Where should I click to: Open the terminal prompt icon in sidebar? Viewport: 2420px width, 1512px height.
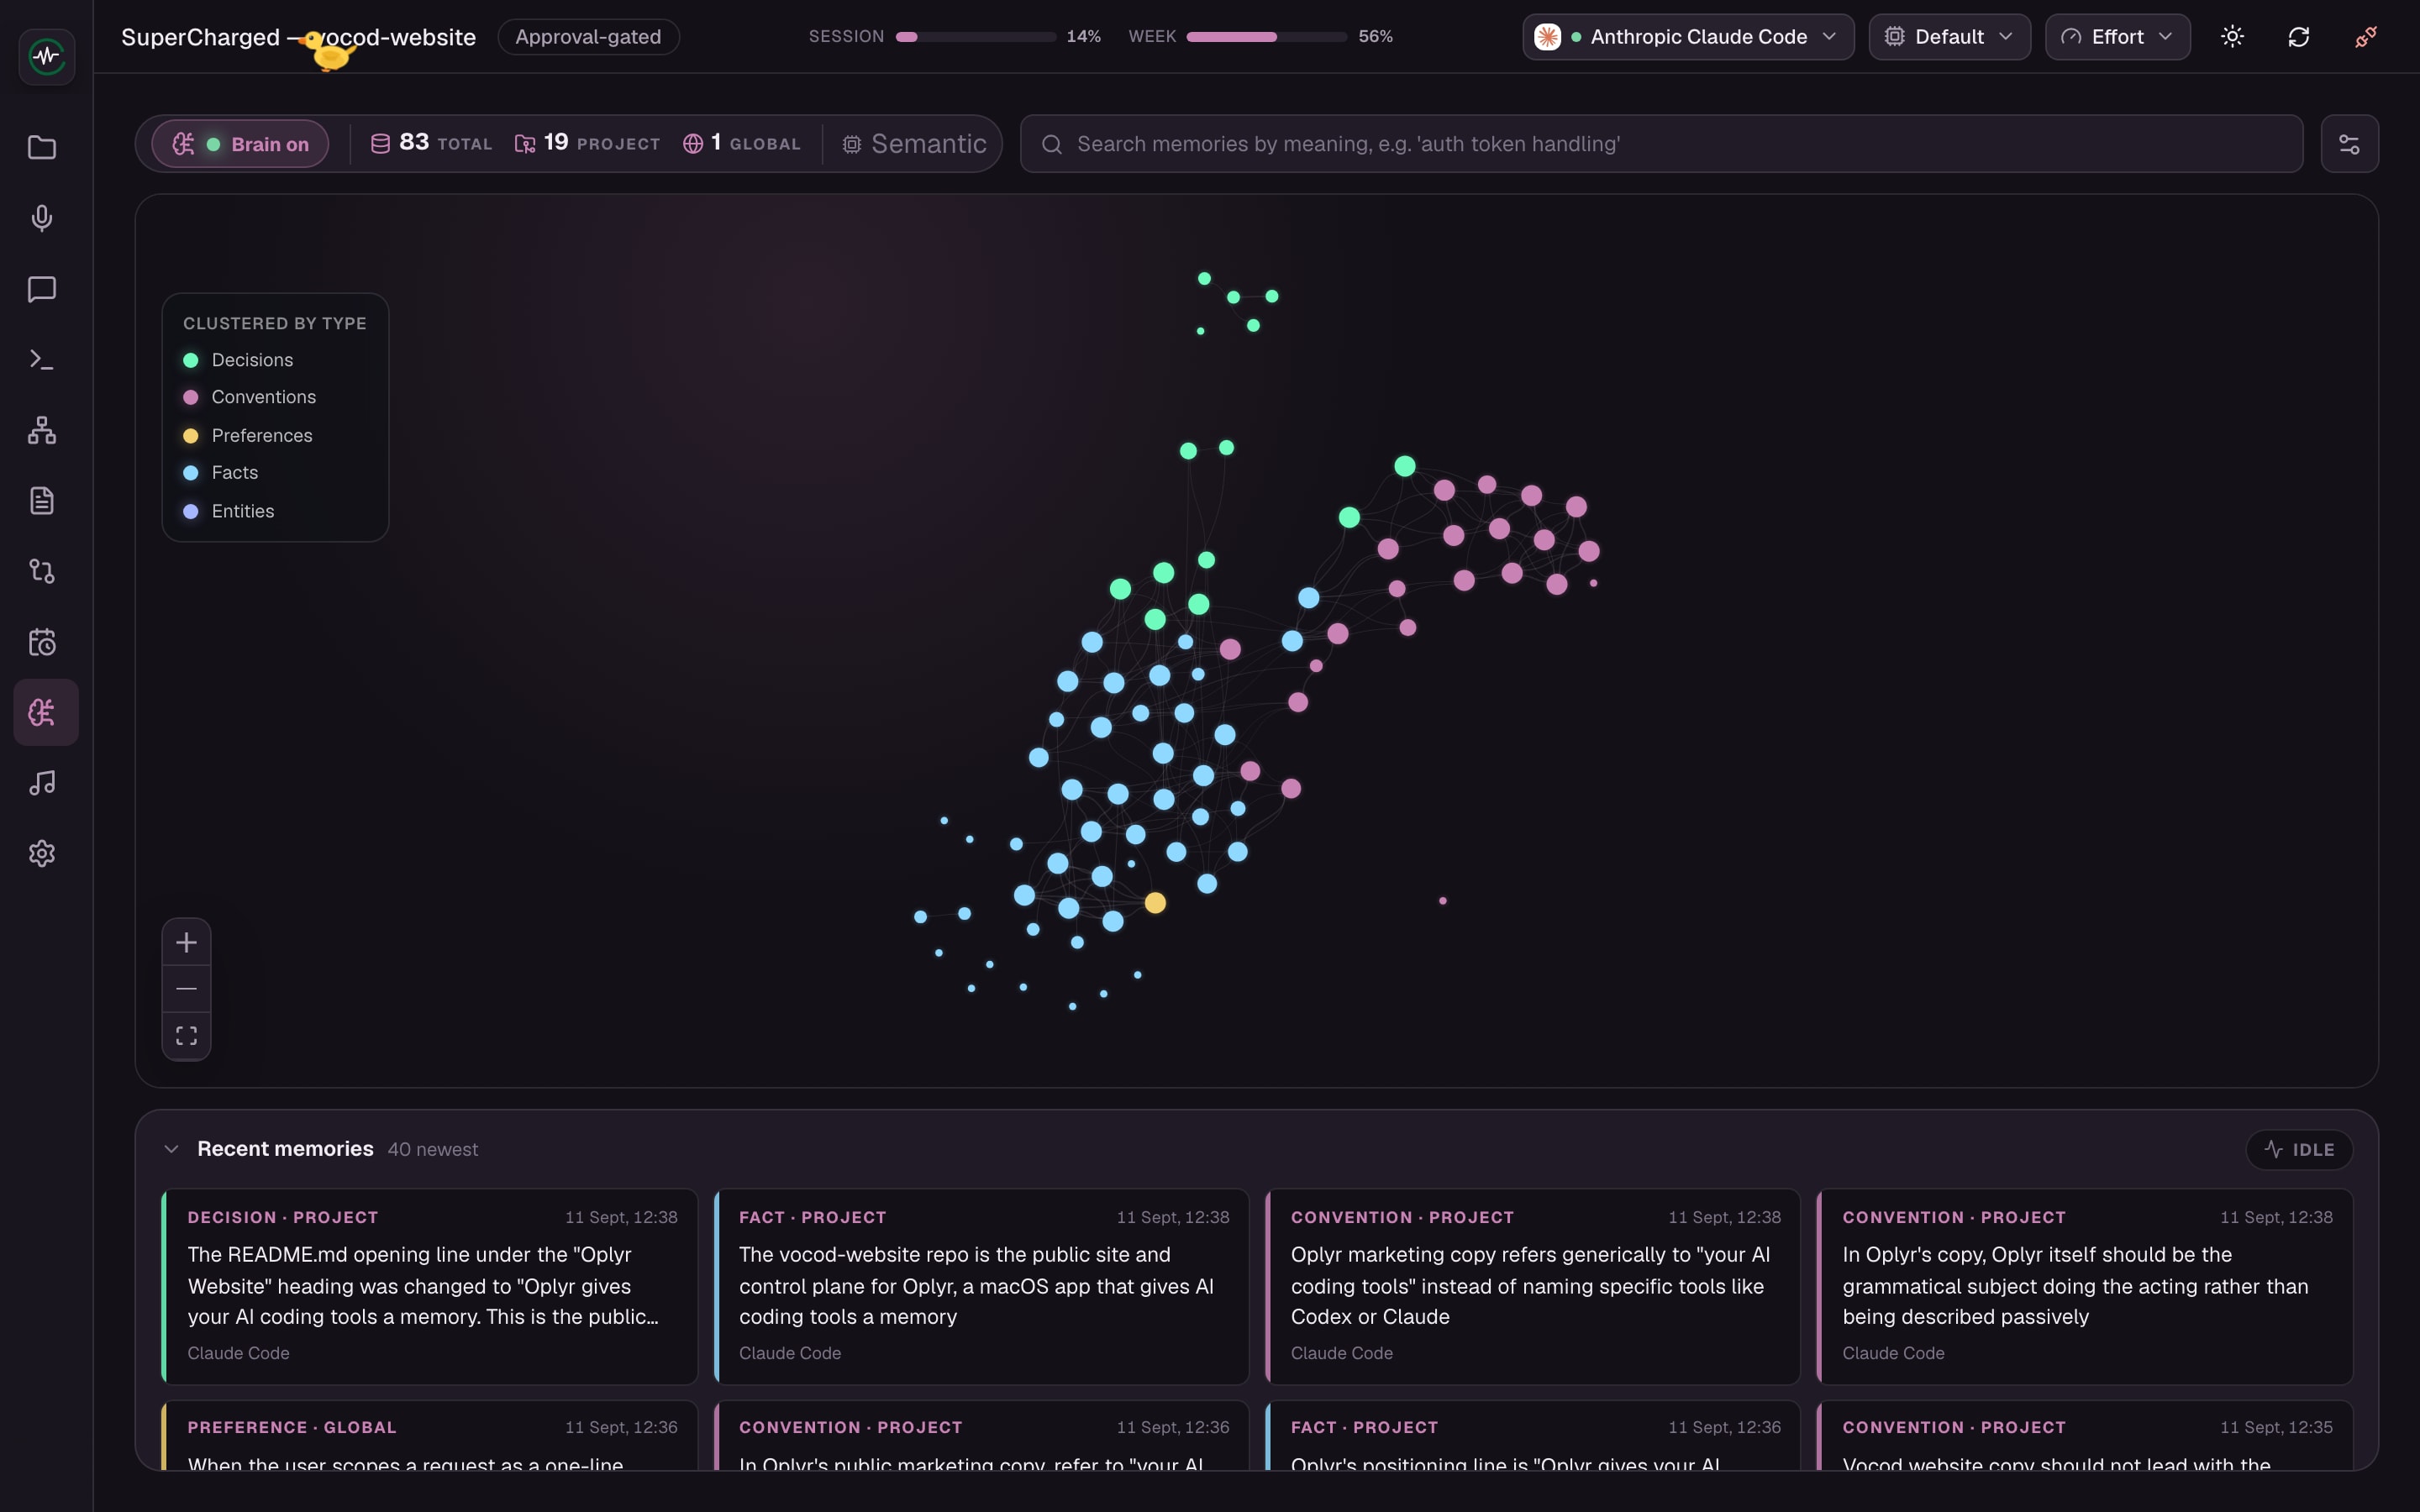pyautogui.click(x=42, y=359)
